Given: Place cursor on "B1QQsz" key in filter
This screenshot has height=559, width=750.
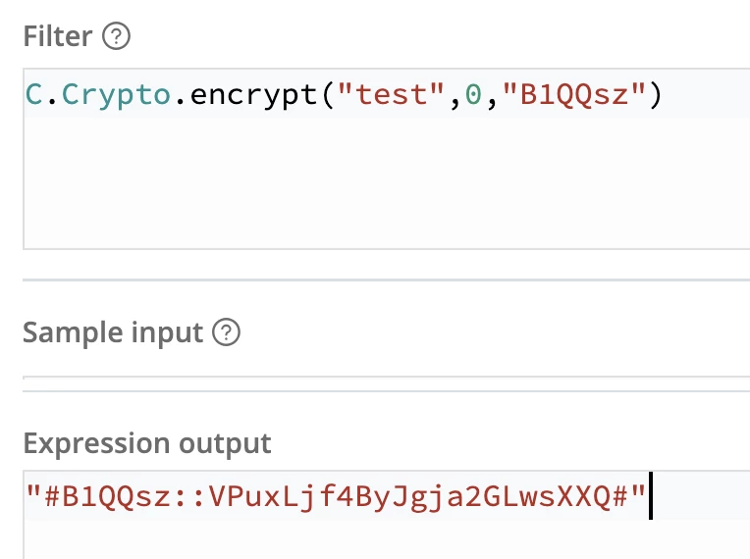Looking at the screenshot, I should [x=574, y=94].
